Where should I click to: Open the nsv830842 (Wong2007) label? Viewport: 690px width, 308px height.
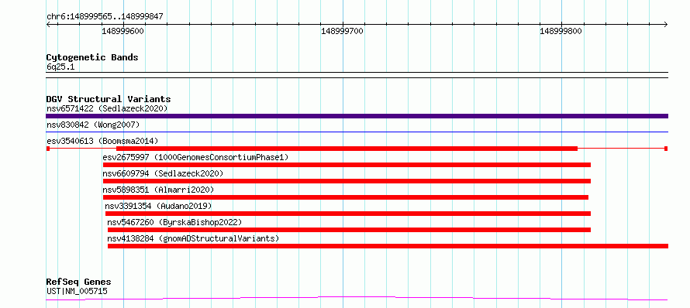(x=93, y=125)
